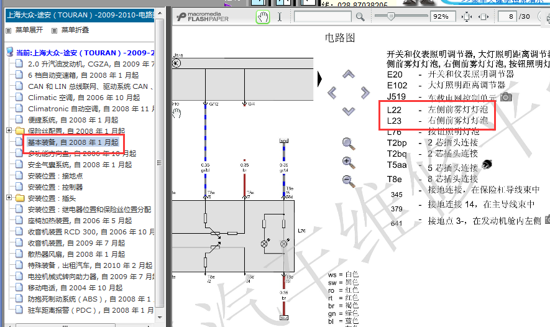
Task: Click folder icon of 保险丝配置 entry
Action: coord(20,131)
